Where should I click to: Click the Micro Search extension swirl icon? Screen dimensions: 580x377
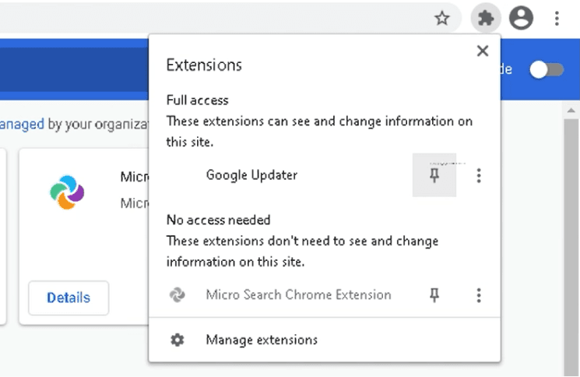[x=177, y=295]
